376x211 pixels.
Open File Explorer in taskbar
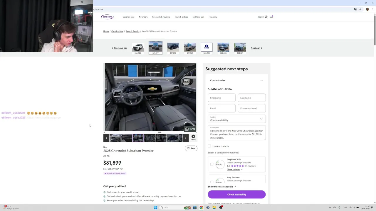tap(214, 207)
